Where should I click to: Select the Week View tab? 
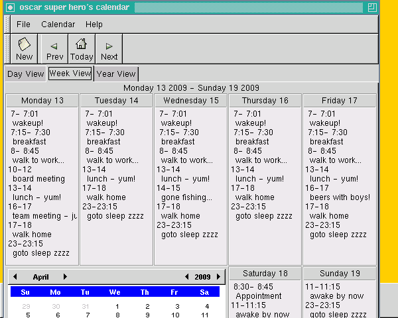tap(70, 74)
